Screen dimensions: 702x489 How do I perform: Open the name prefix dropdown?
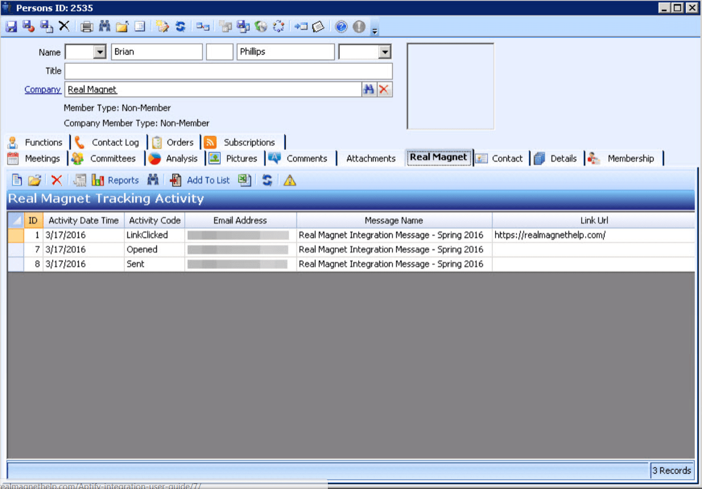click(100, 52)
